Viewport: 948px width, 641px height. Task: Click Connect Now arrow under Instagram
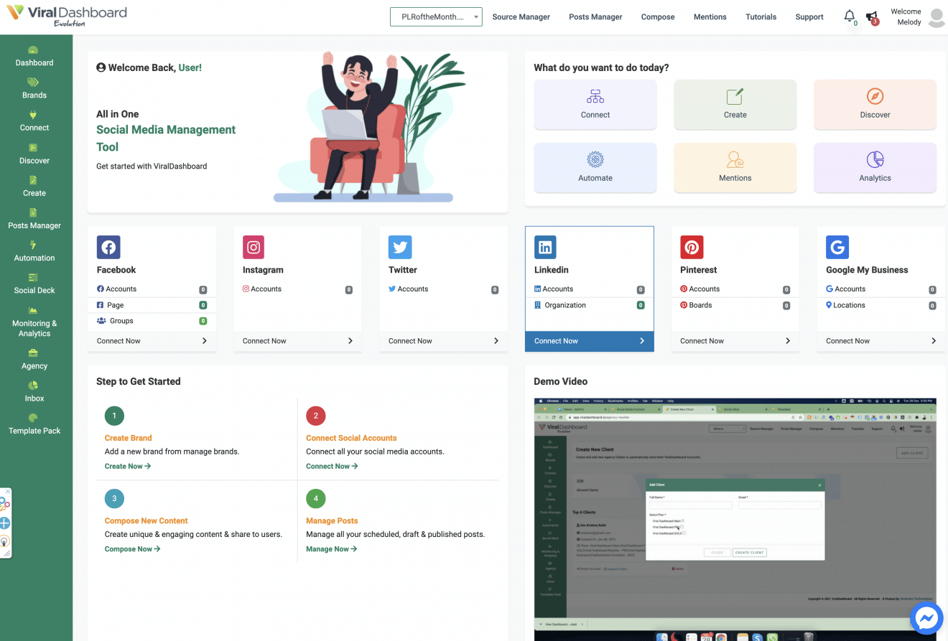click(350, 341)
